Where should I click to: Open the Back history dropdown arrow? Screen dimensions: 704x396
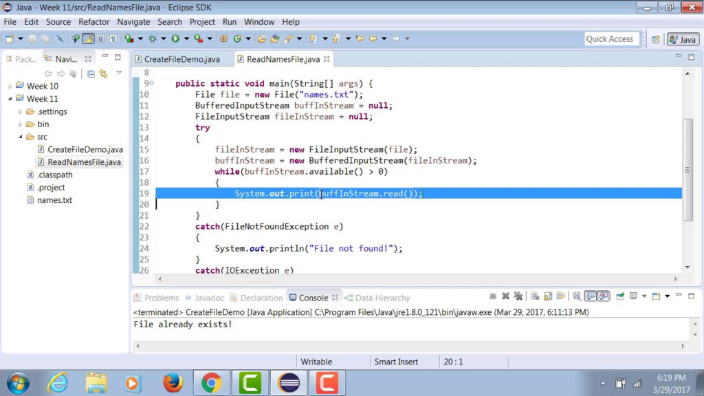click(x=384, y=39)
